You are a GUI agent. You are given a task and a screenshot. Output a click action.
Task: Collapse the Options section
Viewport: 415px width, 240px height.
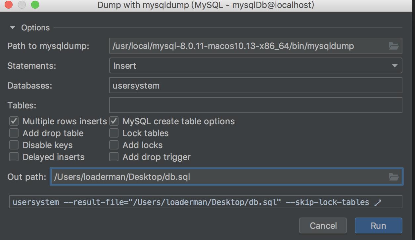[x=13, y=28]
